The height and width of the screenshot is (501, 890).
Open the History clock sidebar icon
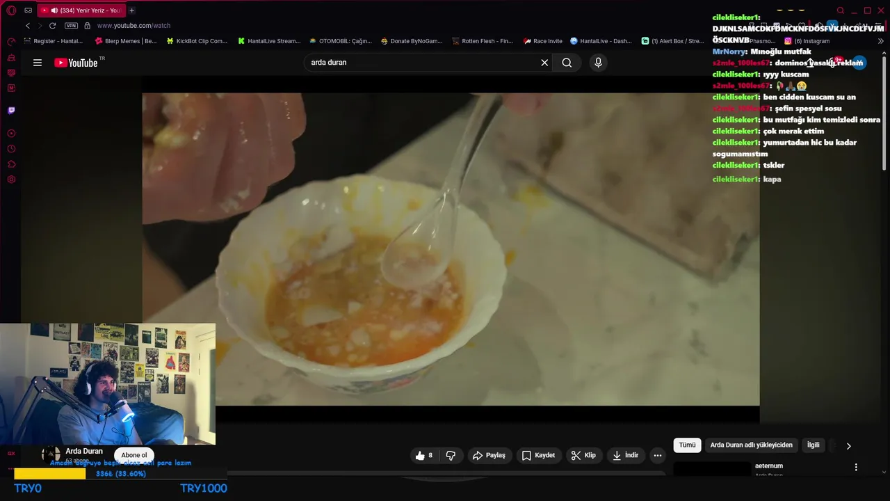point(11,149)
